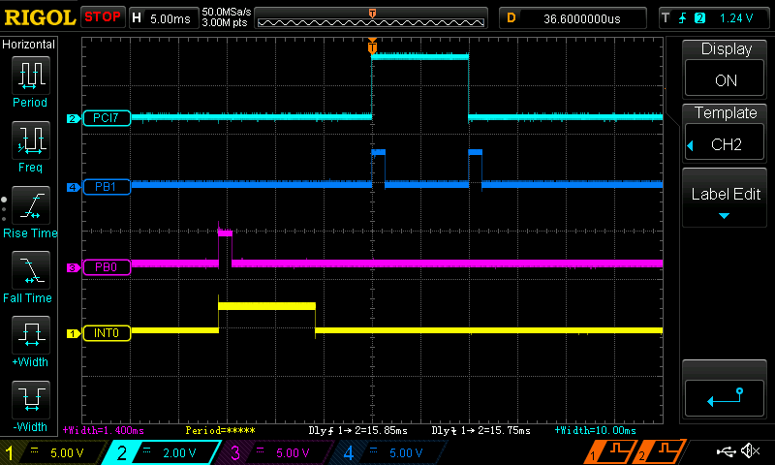775x465 pixels.
Task: Choose the Fall Time measurement icon
Action: tap(31, 270)
